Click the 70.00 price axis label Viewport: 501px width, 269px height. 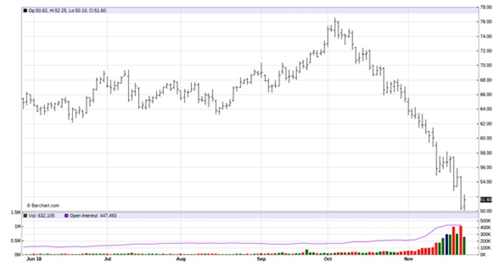pyautogui.click(x=486, y=65)
